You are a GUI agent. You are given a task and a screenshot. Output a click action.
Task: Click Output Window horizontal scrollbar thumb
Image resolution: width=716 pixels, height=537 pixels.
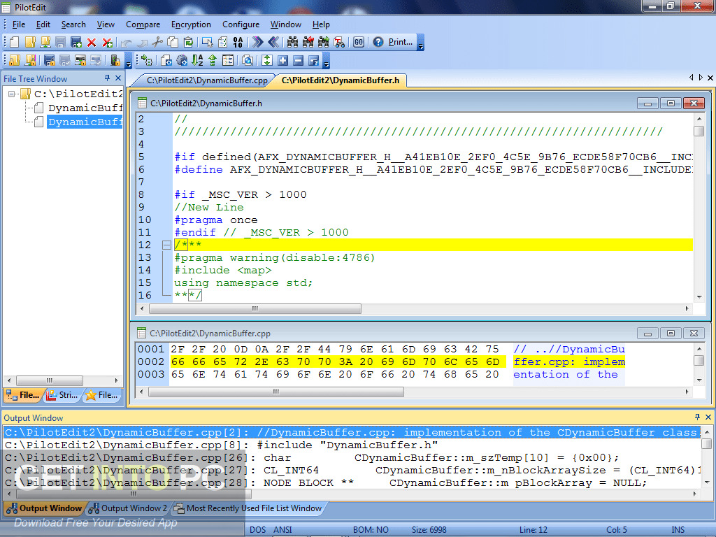pyautogui.click(x=134, y=494)
